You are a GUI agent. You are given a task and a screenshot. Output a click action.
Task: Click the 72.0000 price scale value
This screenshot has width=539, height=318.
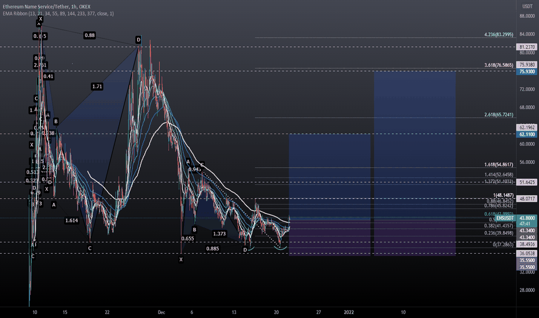(527, 89)
